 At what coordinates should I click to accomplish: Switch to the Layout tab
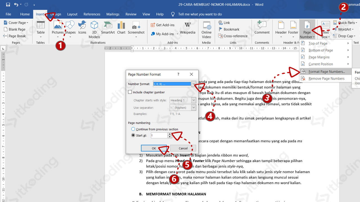72,14
